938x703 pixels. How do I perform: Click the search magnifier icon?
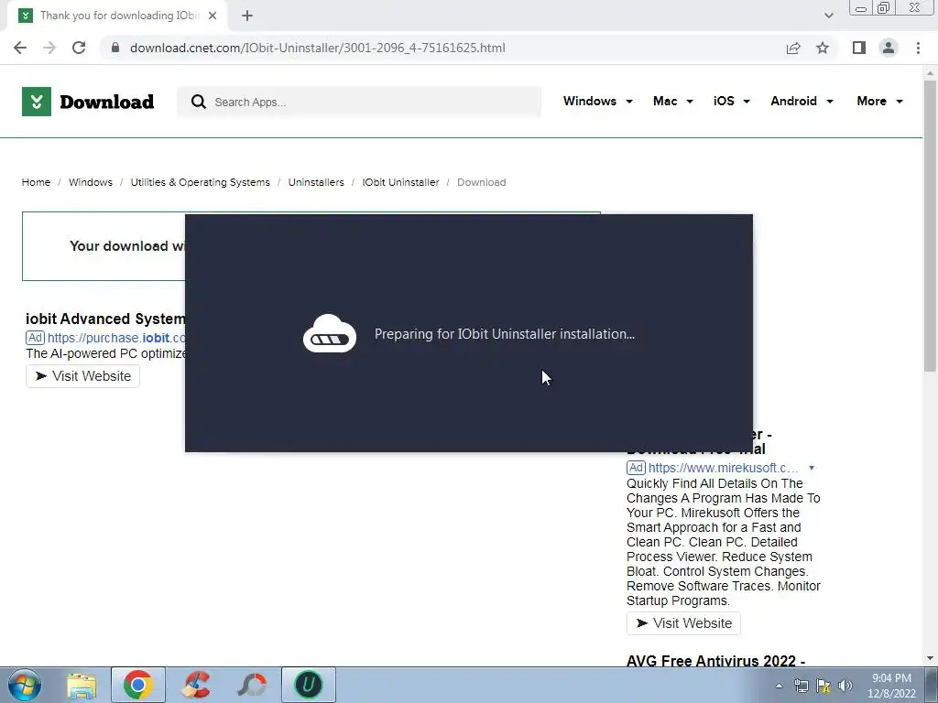pos(199,102)
